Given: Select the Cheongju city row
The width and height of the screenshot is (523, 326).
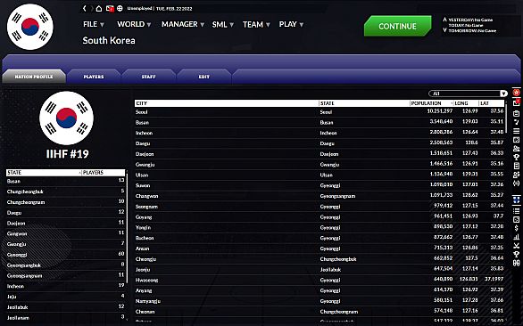Looking at the screenshot, I should pos(320,258).
